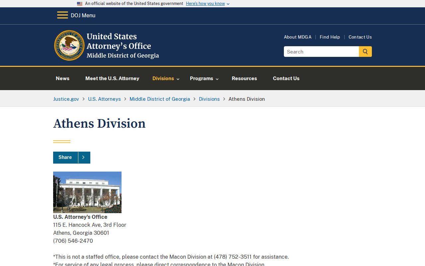Open the Resources menu item
Viewport: 425px width, 266px height.
click(x=244, y=78)
